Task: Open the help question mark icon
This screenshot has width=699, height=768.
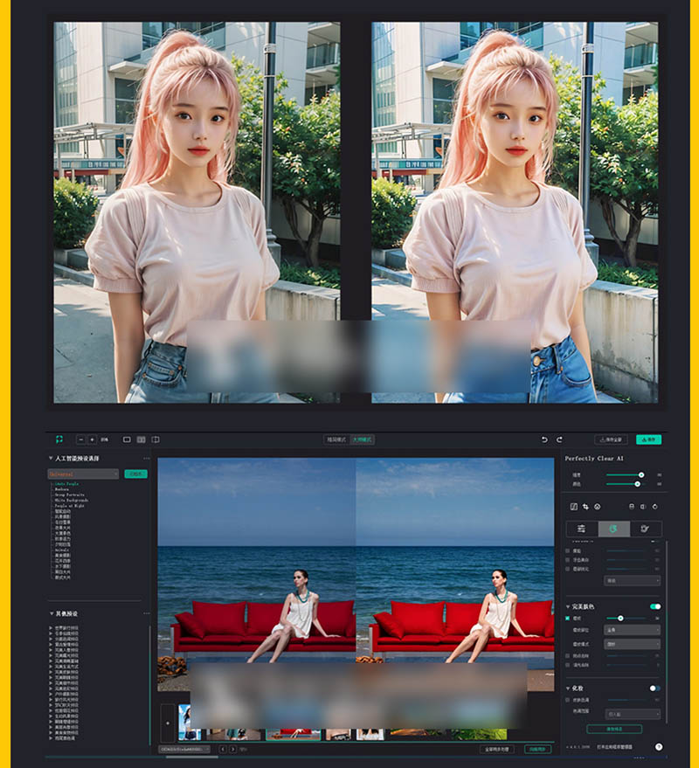Action: [x=658, y=747]
